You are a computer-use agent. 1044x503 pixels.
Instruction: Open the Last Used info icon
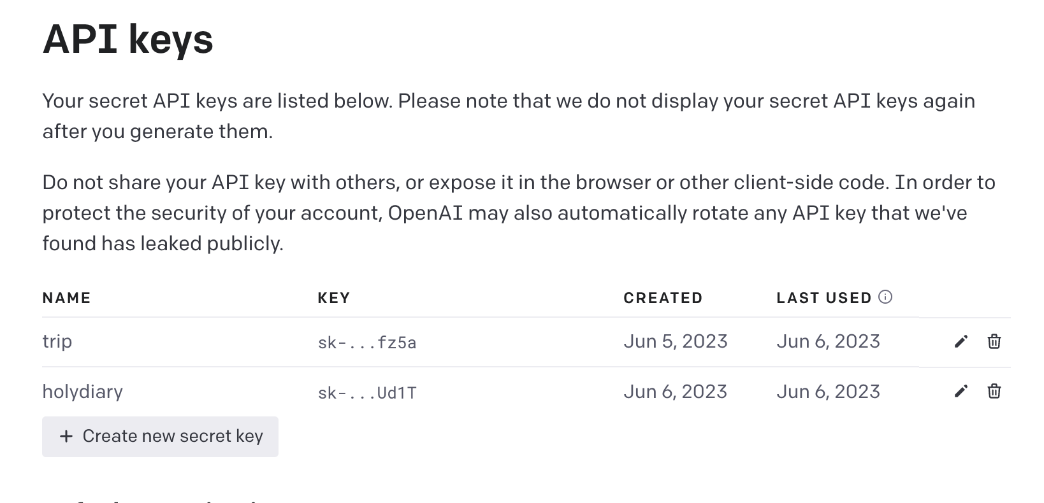click(885, 297)
